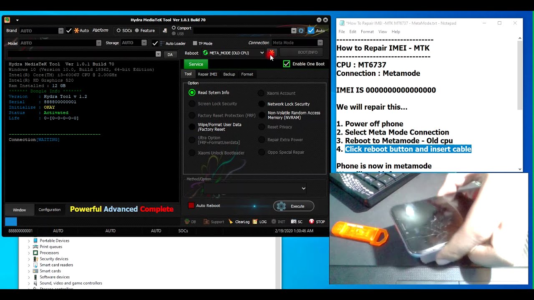Viewport: 534px width, 300px height.
Task: Click Print queues icon in Device Manager
Action: pos(35,247)
